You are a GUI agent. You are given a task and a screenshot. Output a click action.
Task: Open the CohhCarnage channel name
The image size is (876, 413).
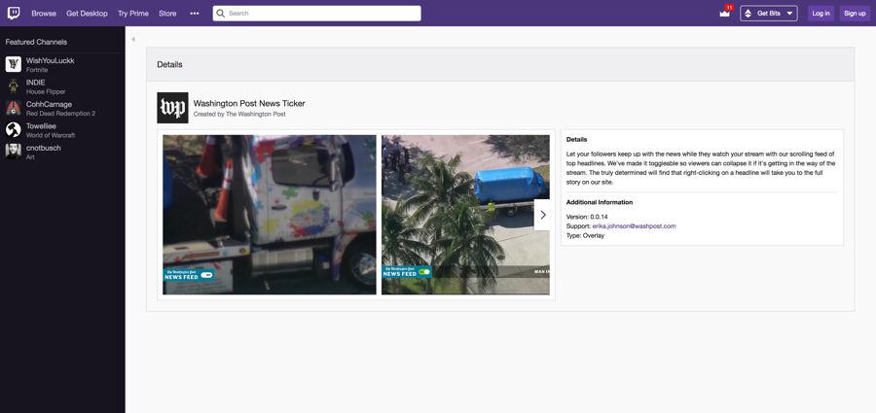tap(50, 104)
